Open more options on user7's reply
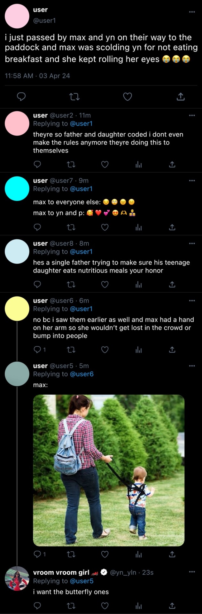Screen dimensions: 202x614 pyautogui.click(x=192, y=181)
